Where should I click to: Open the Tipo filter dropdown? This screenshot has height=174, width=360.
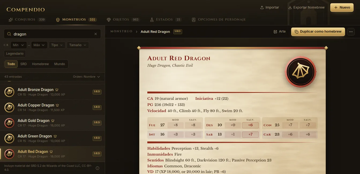[x=57, y=45]
